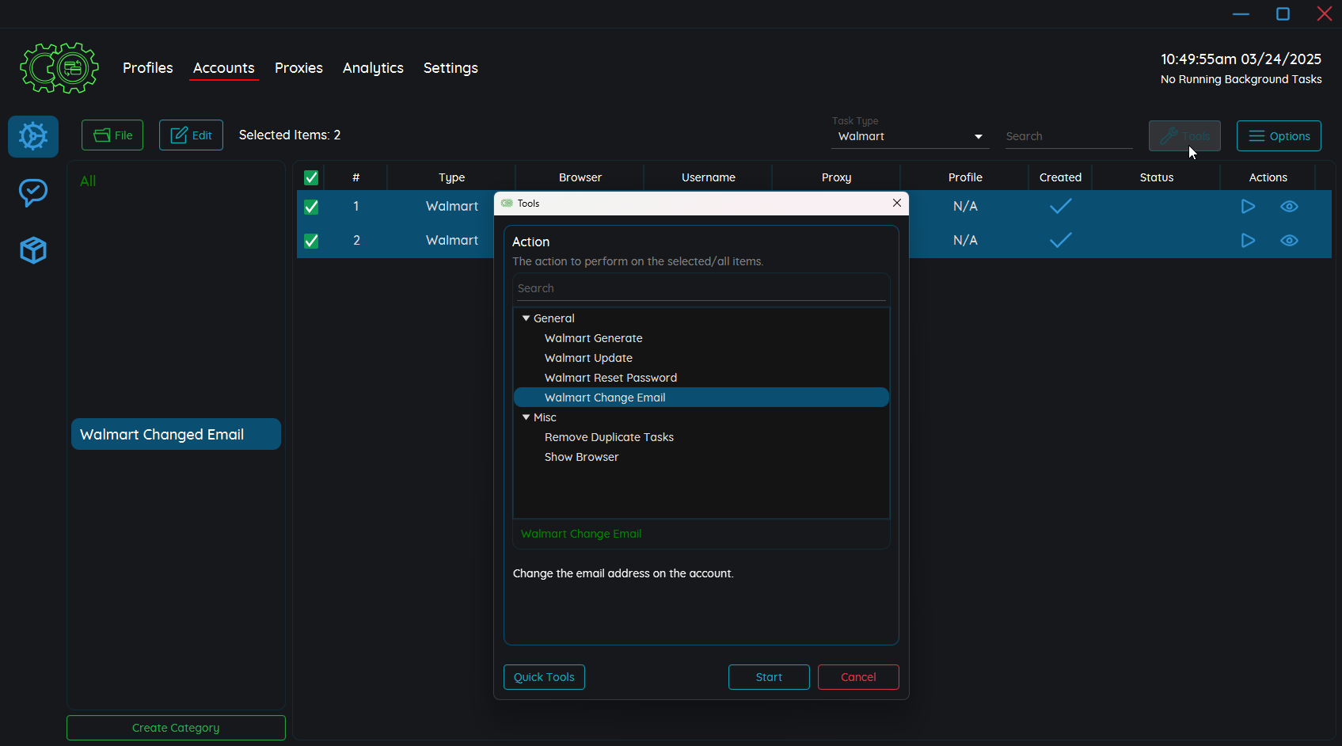This screenshot has height=746, width=1342.
Task: Collapse the General tree group
Action: [527, 318]
